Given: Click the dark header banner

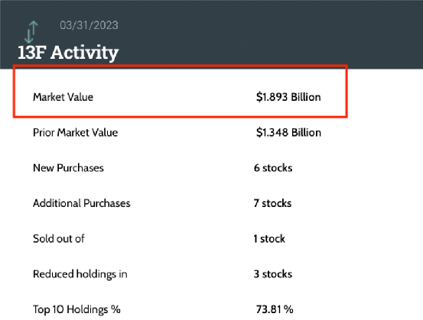Looking at the screenshot, I should (x=211, y=34).
